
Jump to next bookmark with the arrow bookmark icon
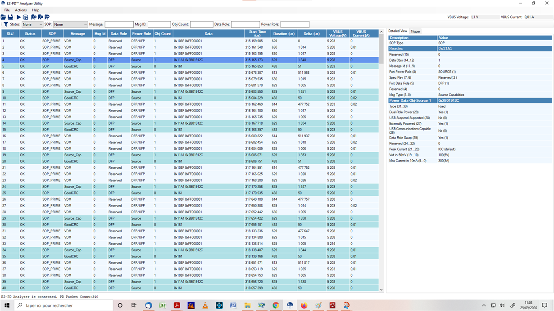tap(47, 17)
